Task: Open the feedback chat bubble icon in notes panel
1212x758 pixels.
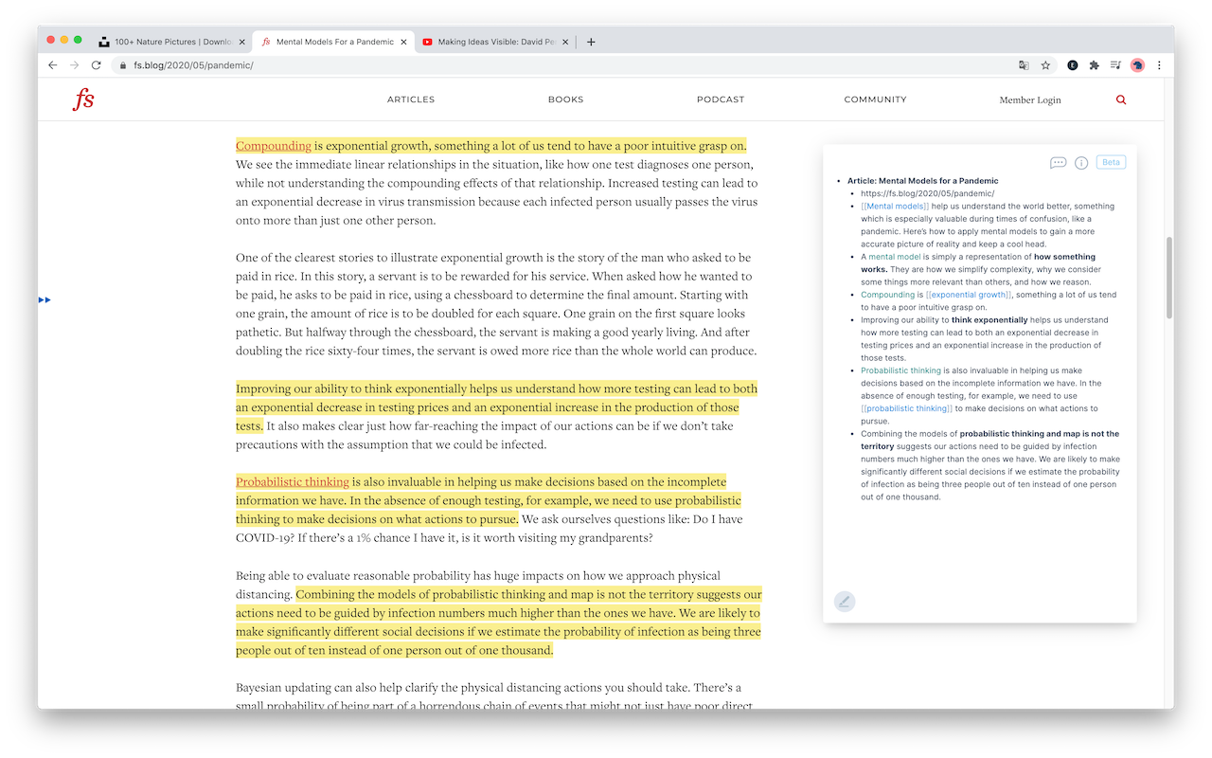Action: tap(1059, 163)
